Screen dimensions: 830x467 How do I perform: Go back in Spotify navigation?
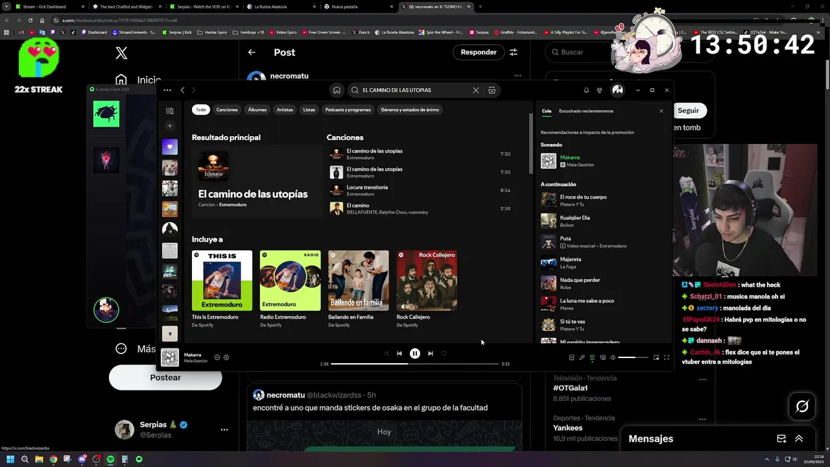coord(183,90)
